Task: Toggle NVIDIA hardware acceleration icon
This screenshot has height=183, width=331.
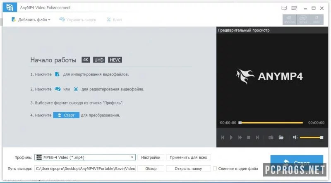Action: (289, 19)
